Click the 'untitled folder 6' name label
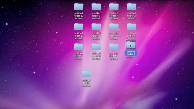 131,35
